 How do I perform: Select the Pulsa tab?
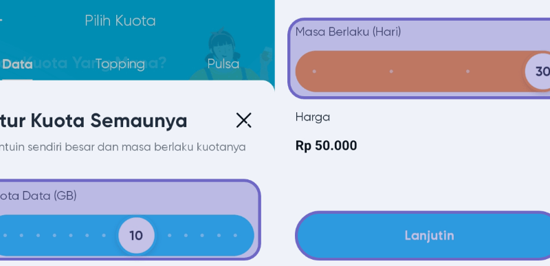[223, 64]
